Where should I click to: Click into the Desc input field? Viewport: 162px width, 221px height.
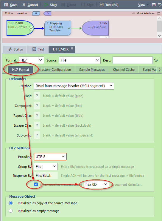(x=133, y=60)
